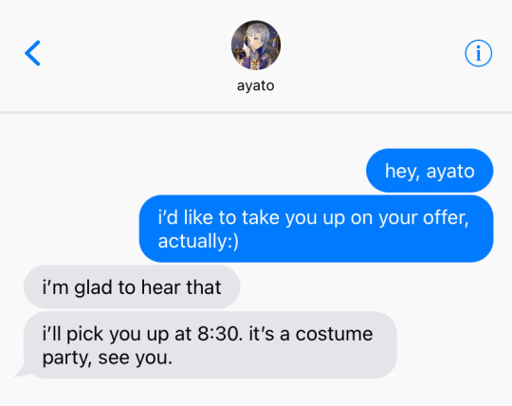
Task: Click the word "party," in last message
Action: [67, 359]
